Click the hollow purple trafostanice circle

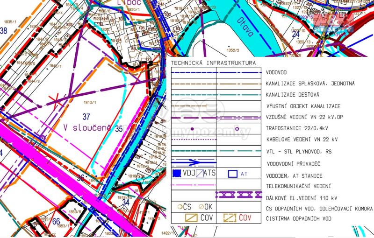click(x=237, y=129)
